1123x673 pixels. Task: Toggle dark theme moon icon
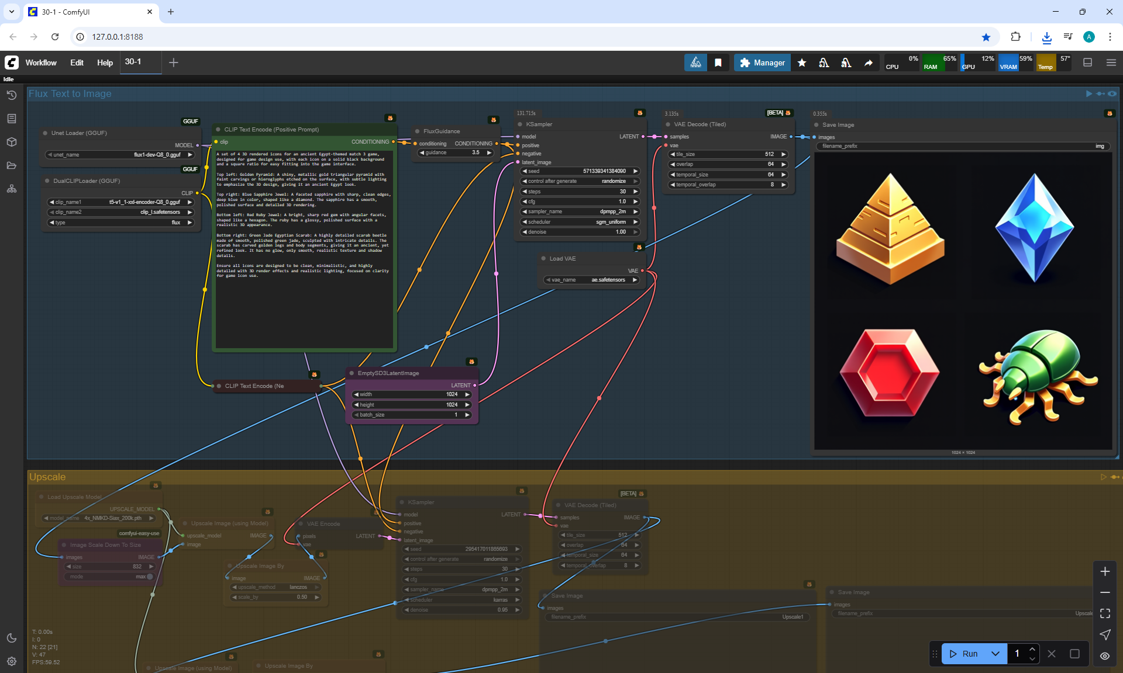coord(11,638)
